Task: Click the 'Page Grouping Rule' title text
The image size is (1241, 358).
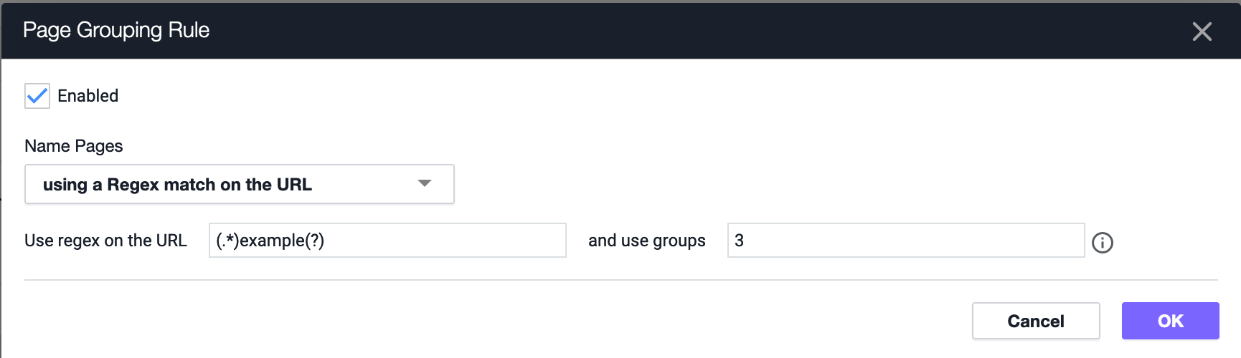Action: tap(116, 30)
